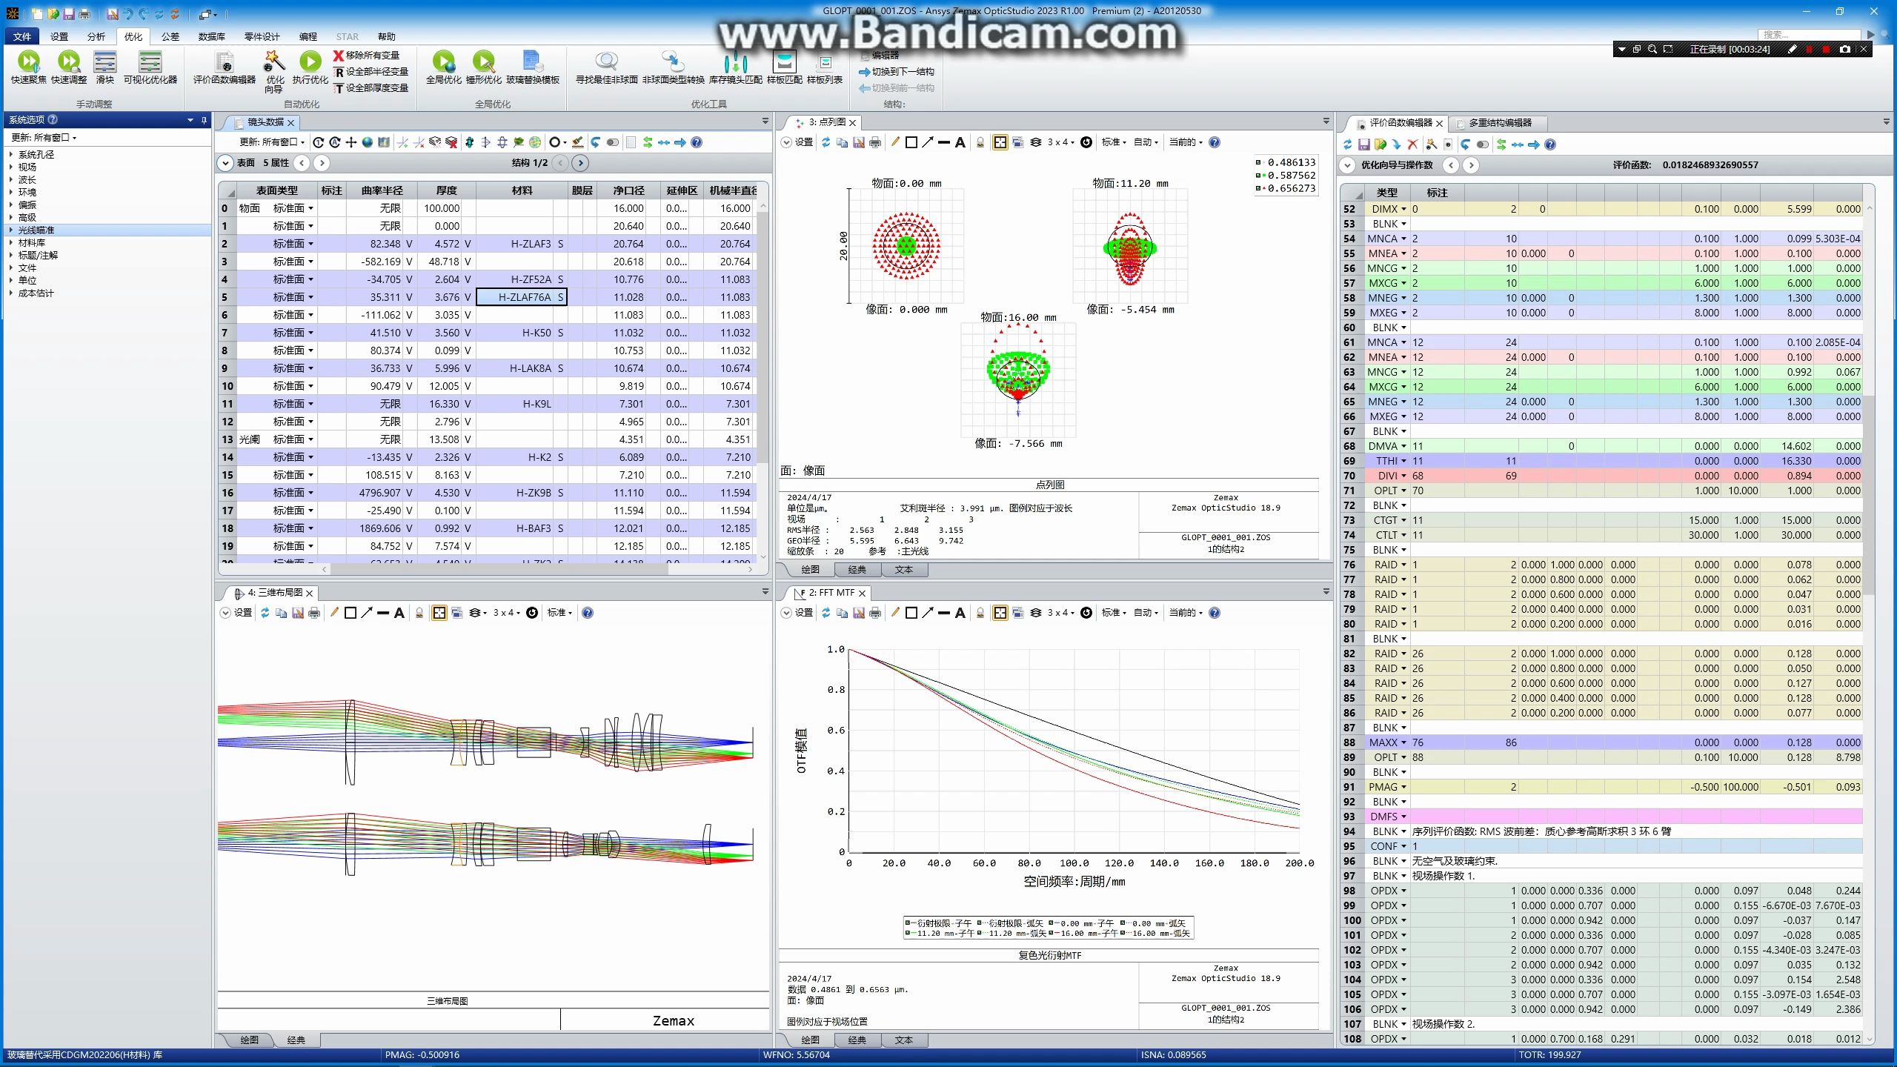Click 设全部半径变量 set all radii variable
The image size is (1897, 1067).
point(371,72)
